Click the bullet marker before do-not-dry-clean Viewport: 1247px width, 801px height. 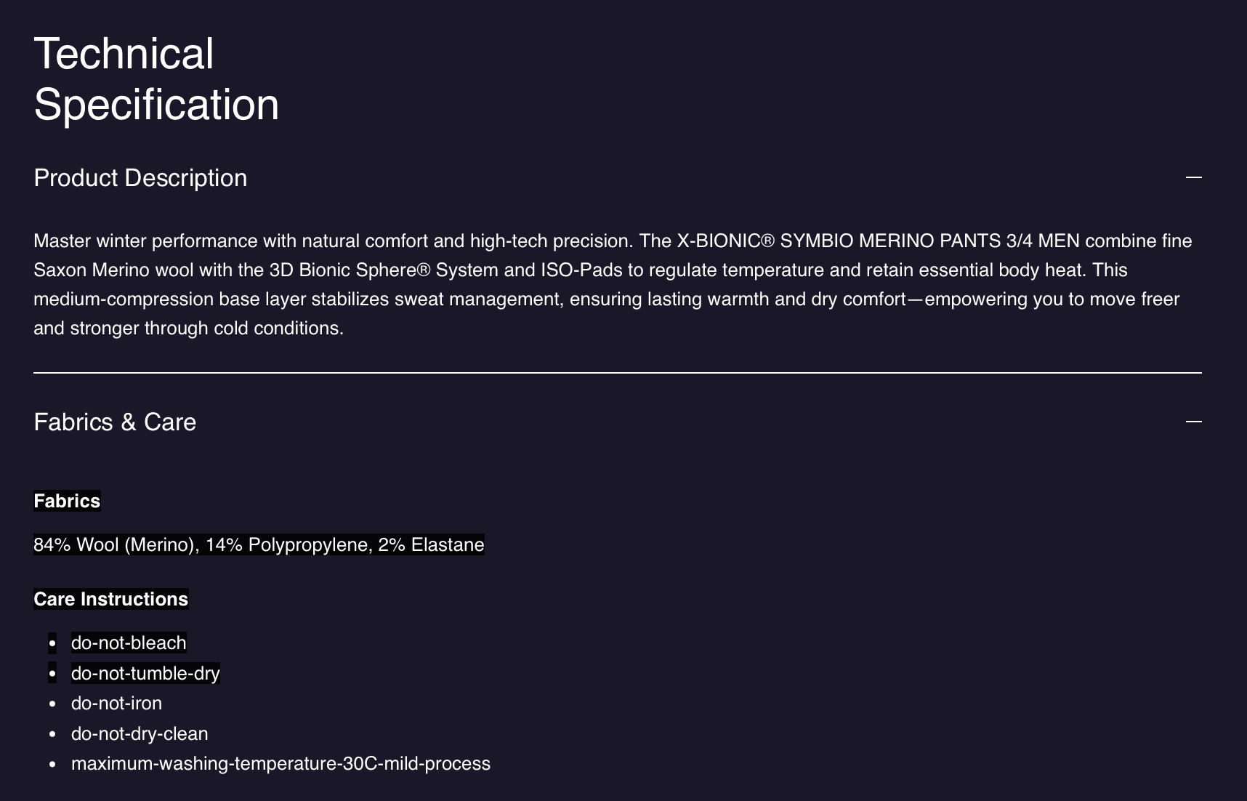pos(52,734)
